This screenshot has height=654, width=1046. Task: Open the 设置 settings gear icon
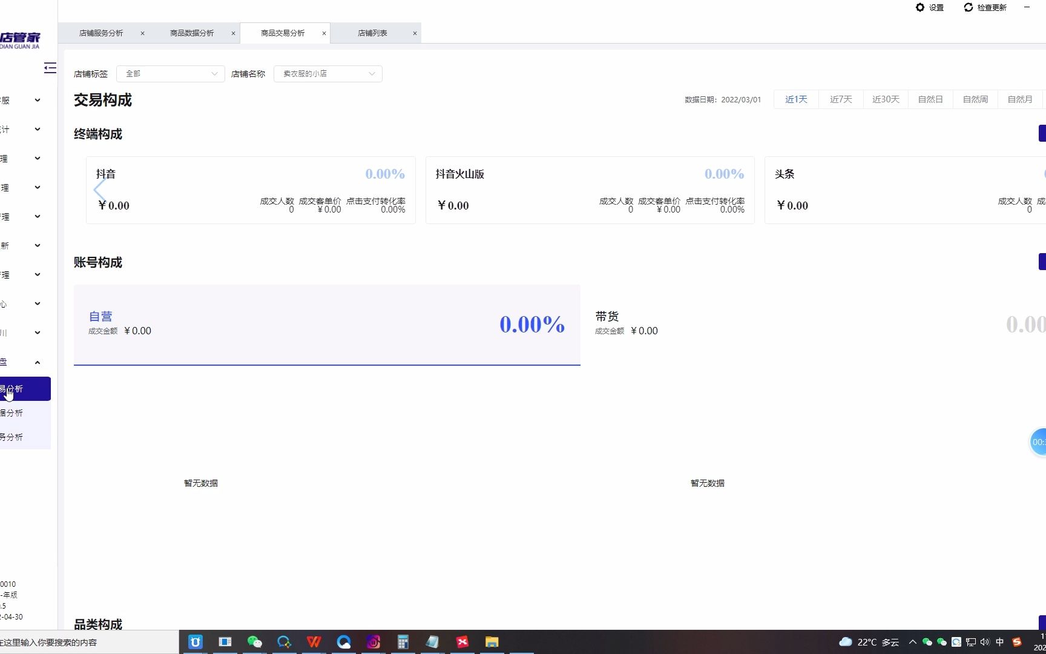click(x=920, y=8)
